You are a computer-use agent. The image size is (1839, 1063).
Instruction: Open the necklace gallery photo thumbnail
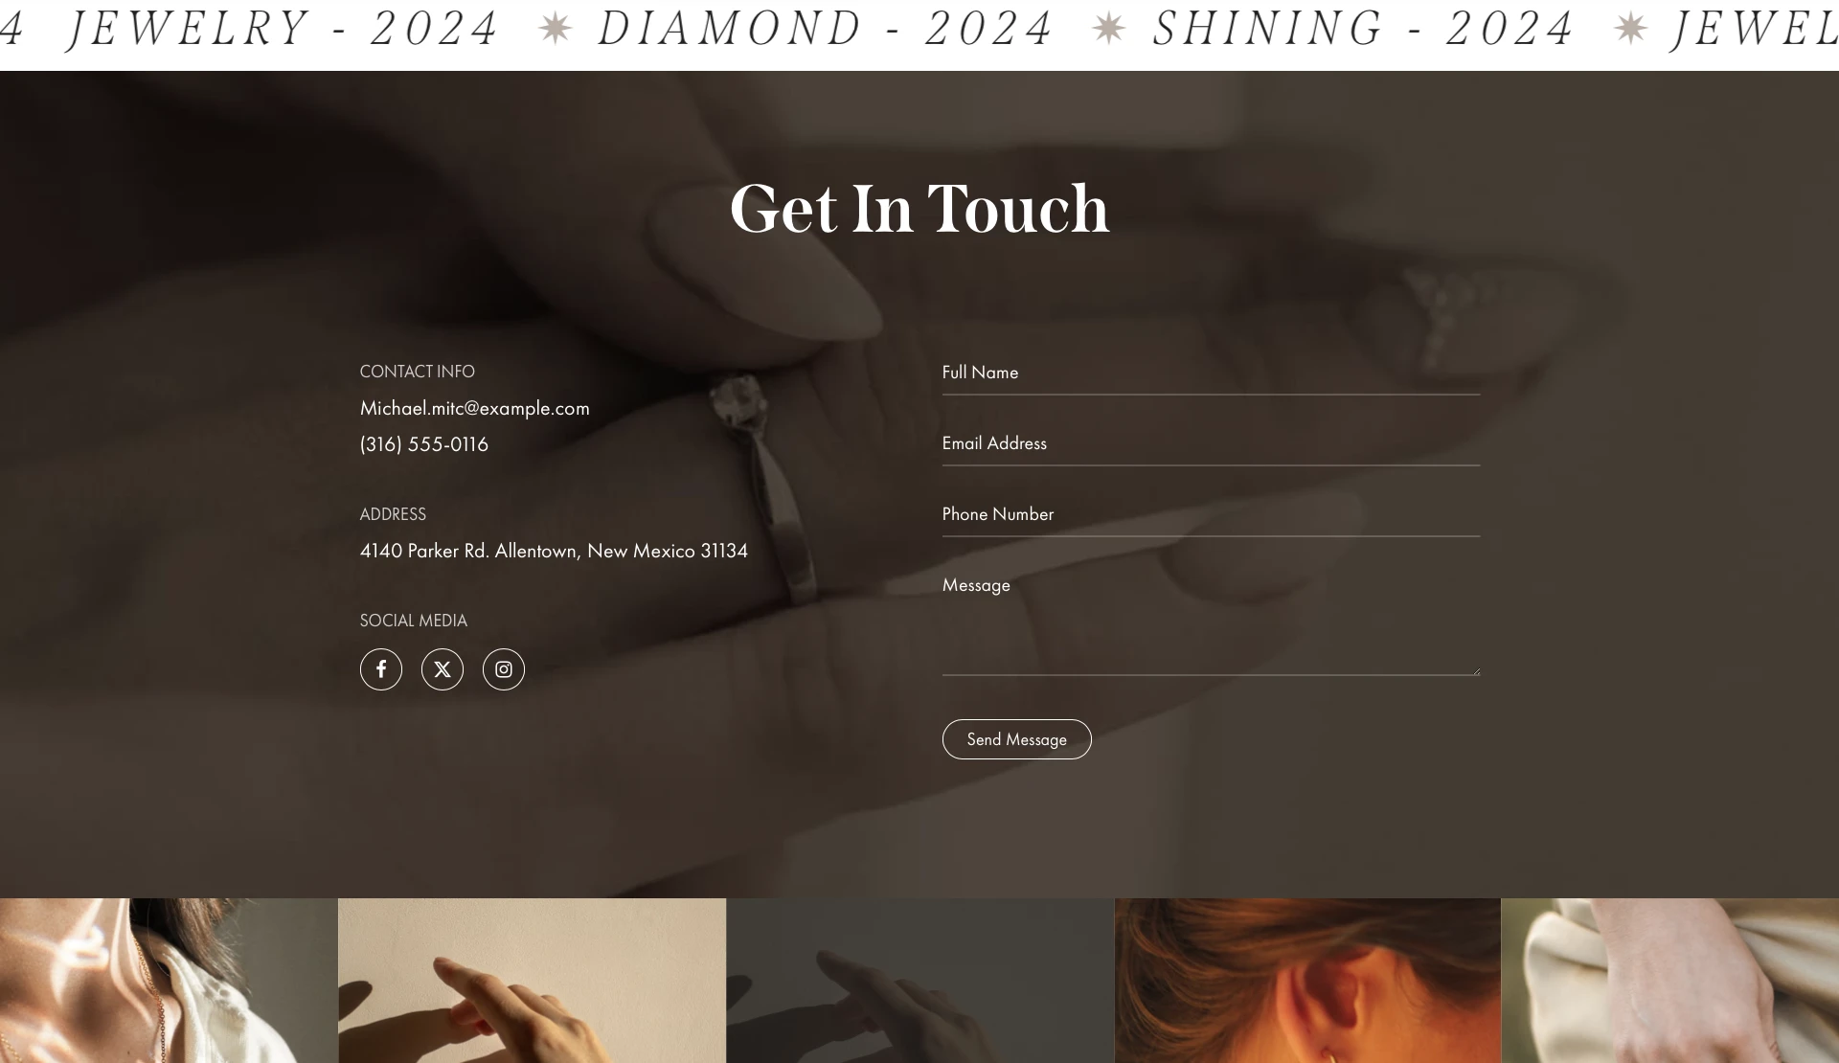tap(169, 981)
